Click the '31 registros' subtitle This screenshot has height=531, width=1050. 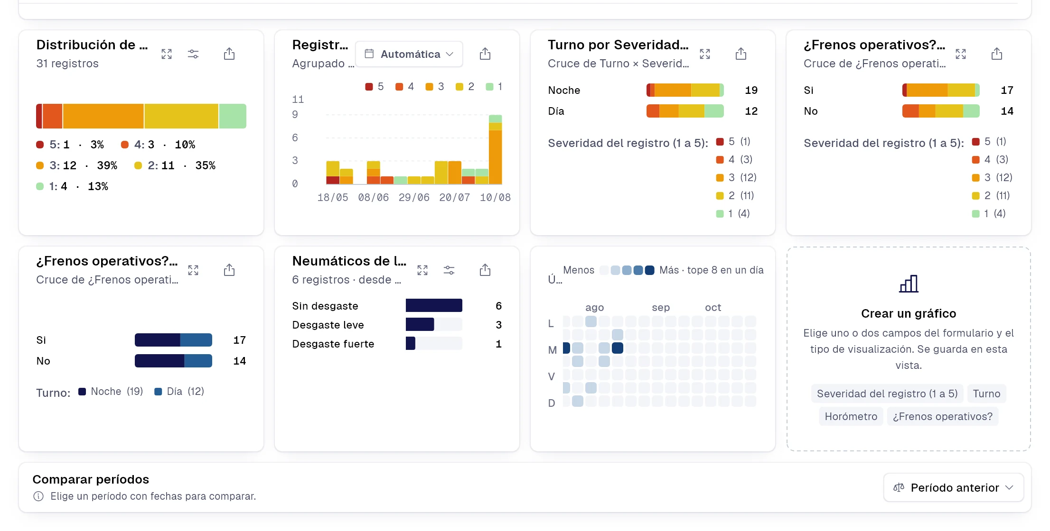tap(67, 64)
